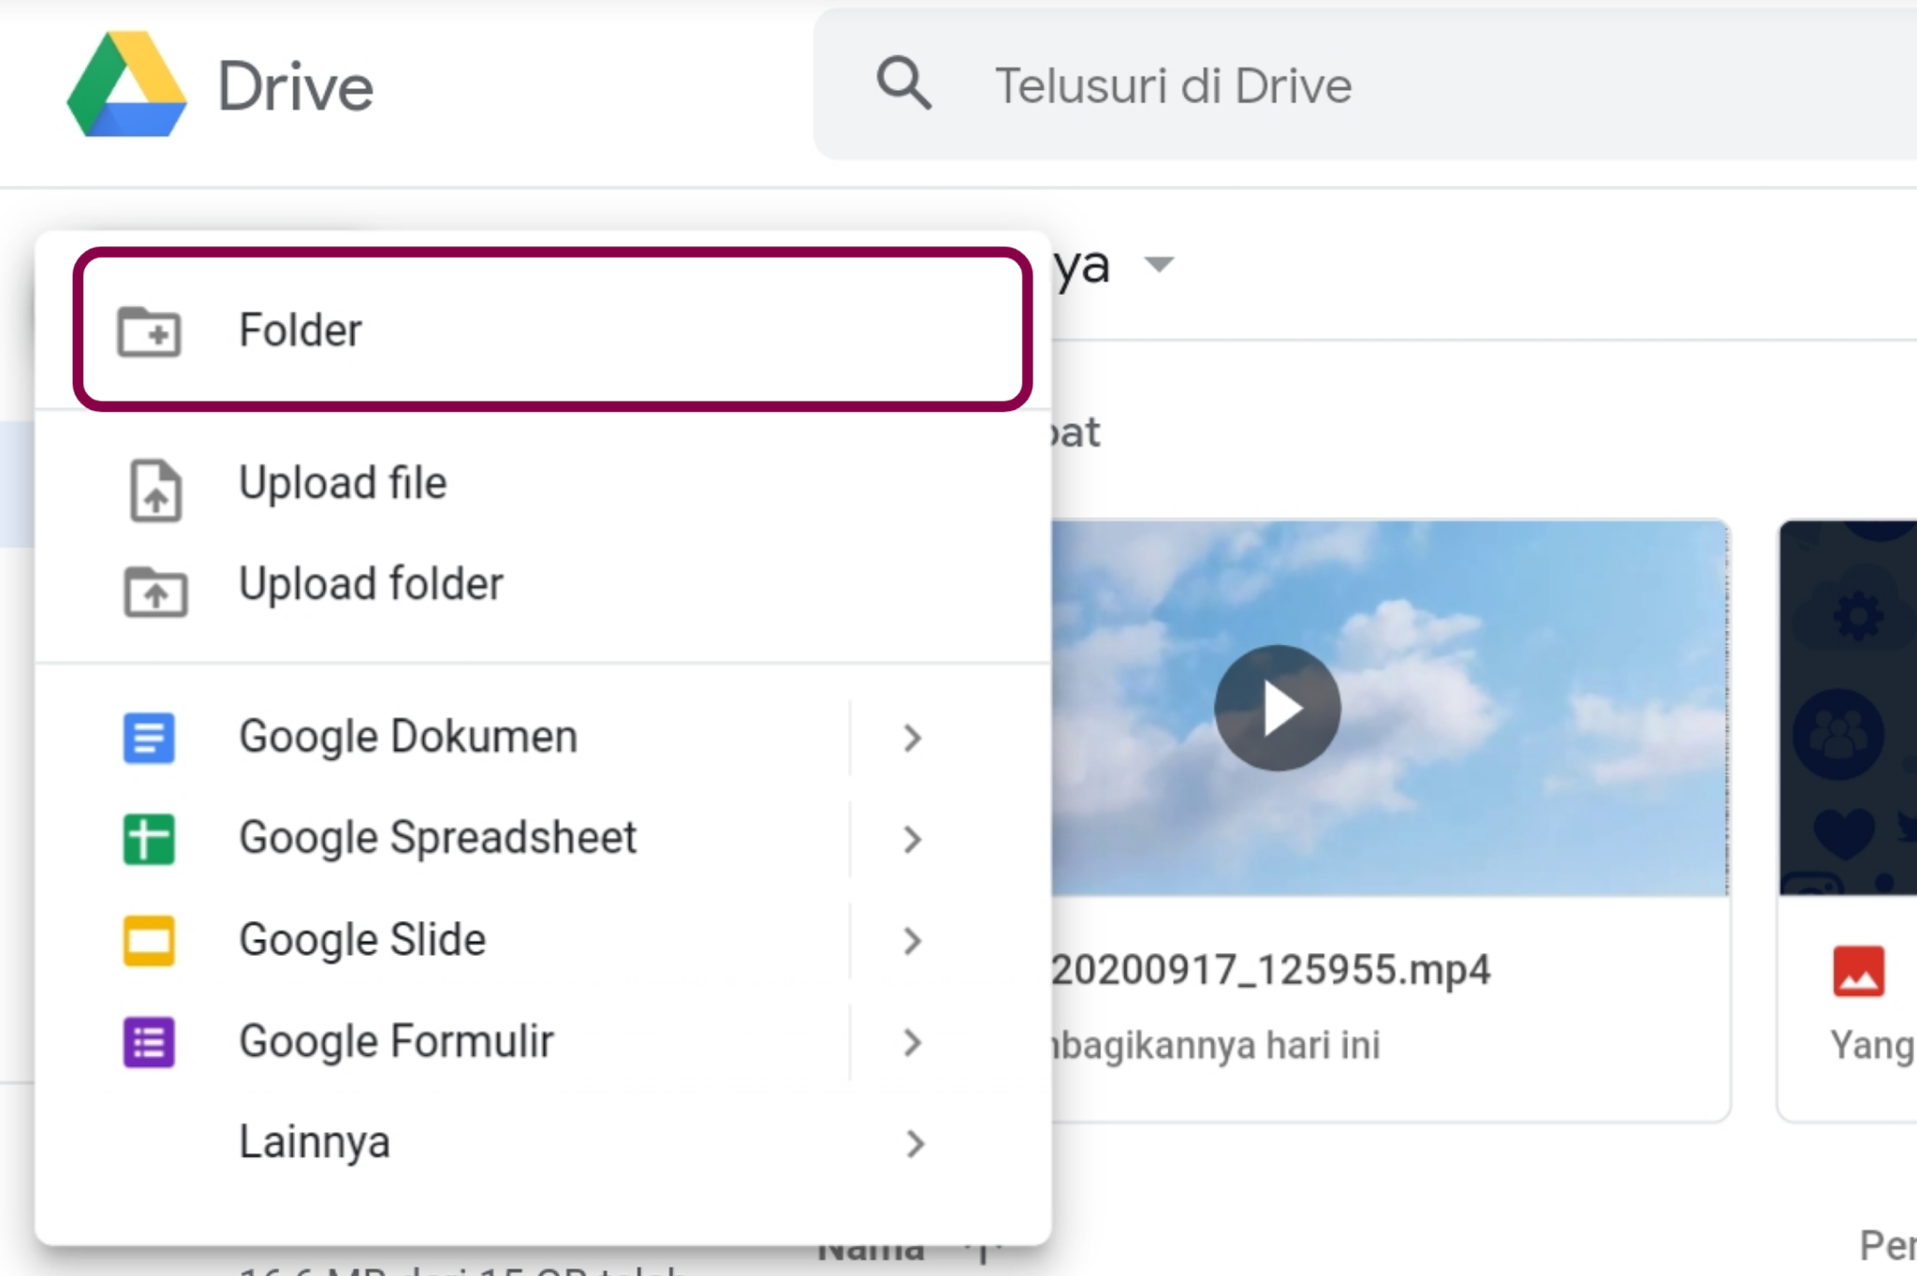Expand the Google Slide submenu arrow

(x=913, y=941)
